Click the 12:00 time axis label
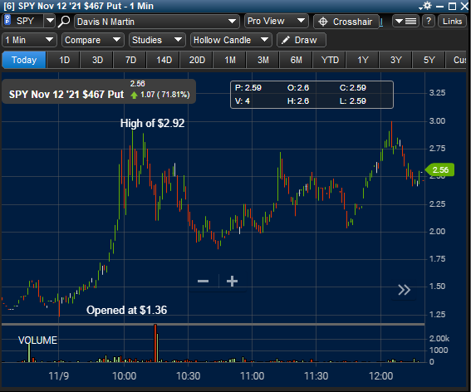This screenshot has height=392, width=471. coord(380,376)
